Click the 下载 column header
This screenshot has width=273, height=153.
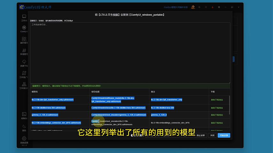pos(213,92)
